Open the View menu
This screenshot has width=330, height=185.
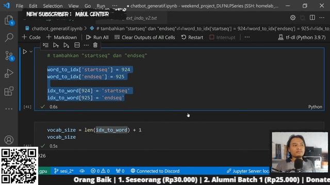point(73,6)
